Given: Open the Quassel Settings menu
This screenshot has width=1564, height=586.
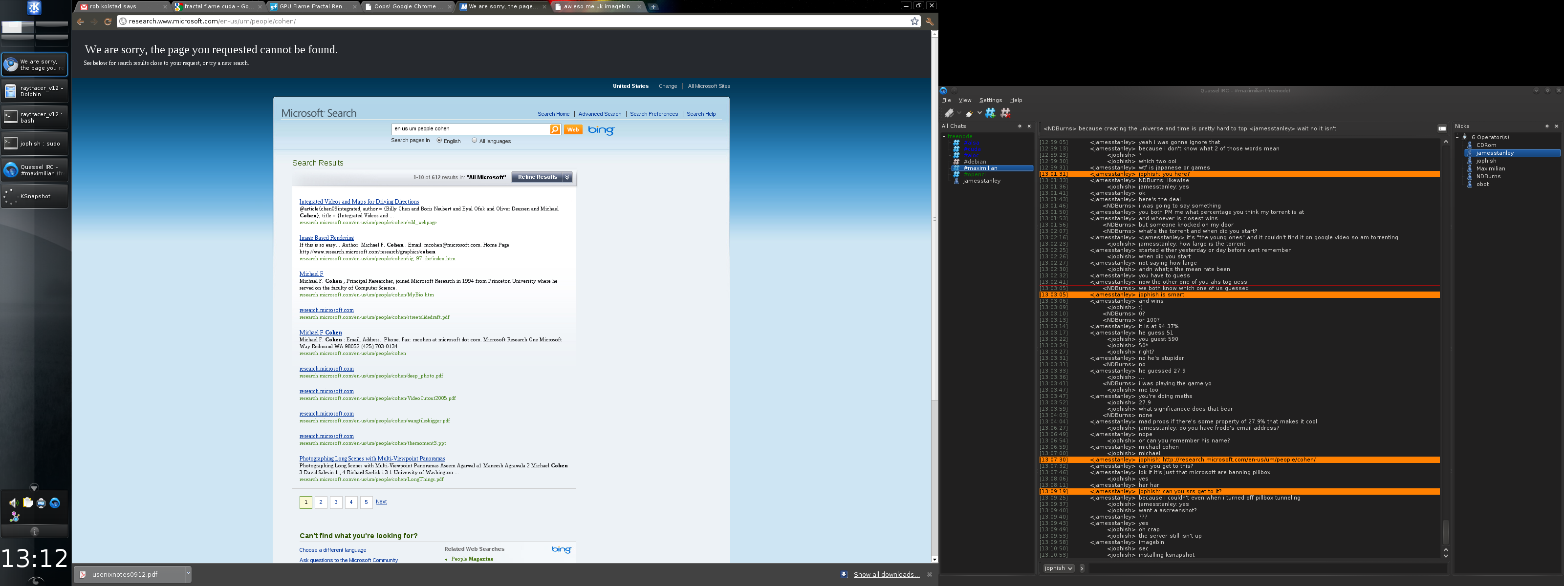Looking at the screenshot, I should 990,100.
